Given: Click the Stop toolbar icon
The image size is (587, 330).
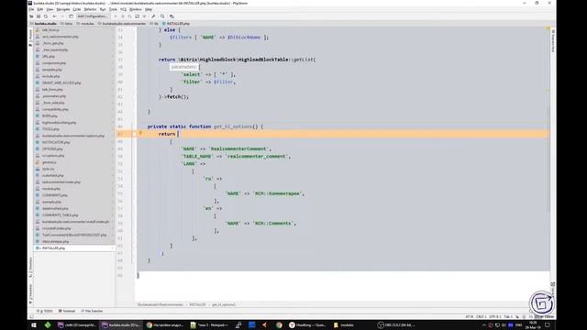Looking at the screenshot, I should coord(144,16).
